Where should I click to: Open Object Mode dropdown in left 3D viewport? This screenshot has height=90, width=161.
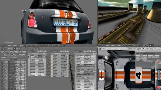[x=32, y=45]
